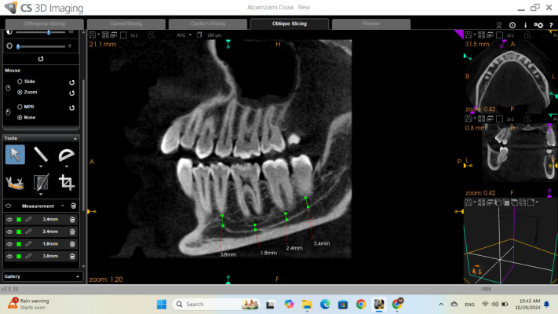Delete the 3.8mm measurement
The image size is (558, 314).
click(x=72, y=257)
